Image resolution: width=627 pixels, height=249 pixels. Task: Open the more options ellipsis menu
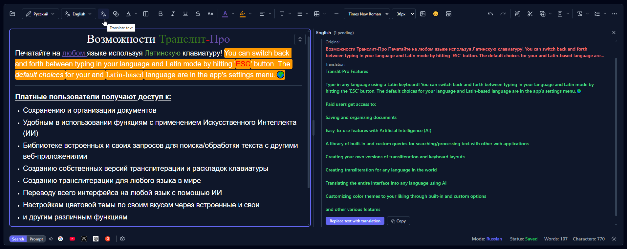[x=615, y=14]
